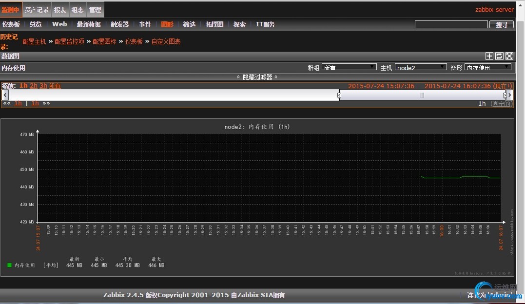Viewport: 525px width, 304px height.
Task: Click the zabbix-server name text
Action: click(494, 9)
